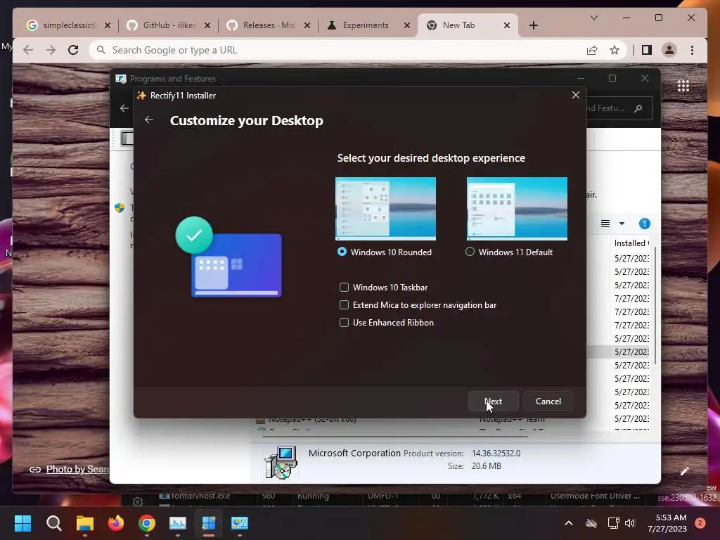Cancel the Rectify11 Installer
This screenshot has width=720, height=540.
[x=548, y=401]
